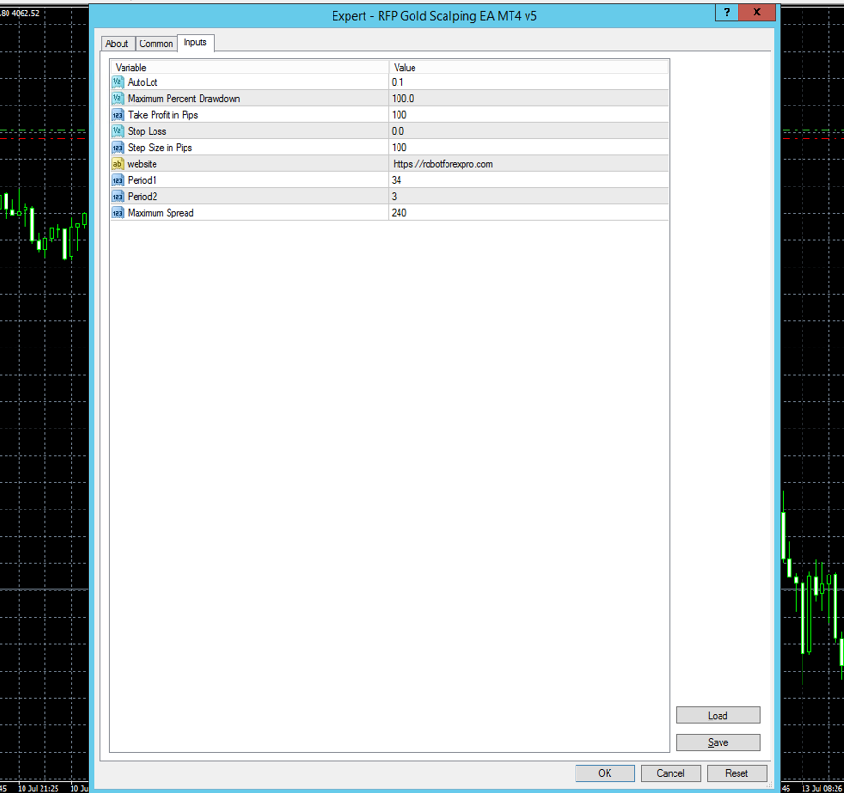Click the Maximum Percent Drawdown row icon
This screenshot has width=844, height=793.
coord(118,99)
